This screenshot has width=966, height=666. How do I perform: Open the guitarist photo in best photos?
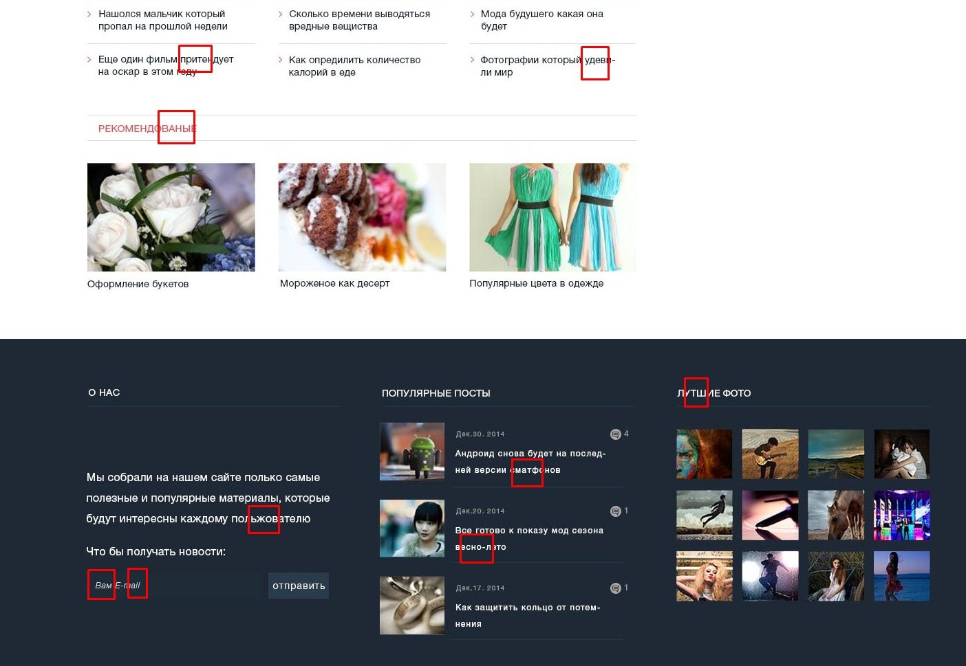tap(770, 454)
